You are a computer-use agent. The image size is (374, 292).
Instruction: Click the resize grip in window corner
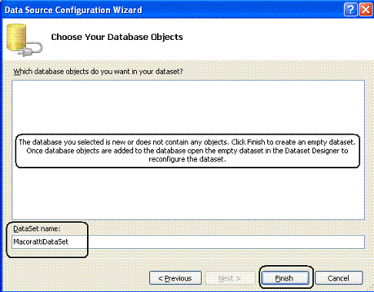[x=370, y=288]
